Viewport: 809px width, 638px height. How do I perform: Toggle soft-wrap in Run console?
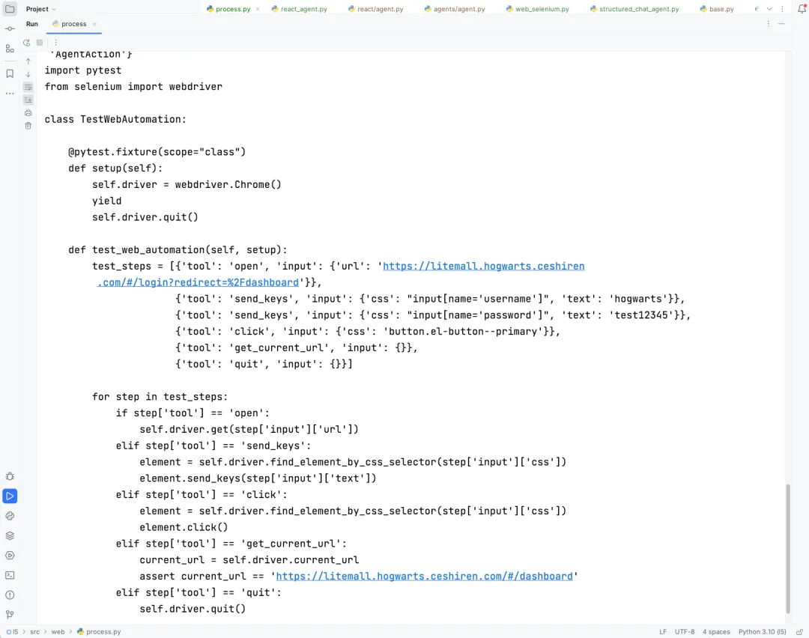(28, 87)
